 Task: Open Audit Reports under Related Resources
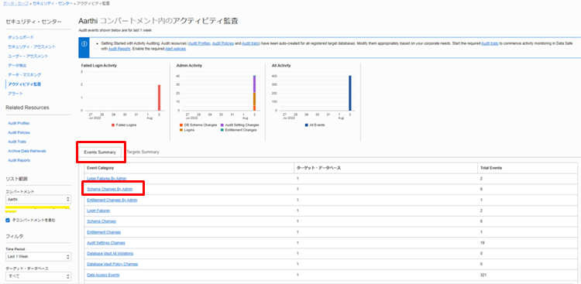pos(19,160)
